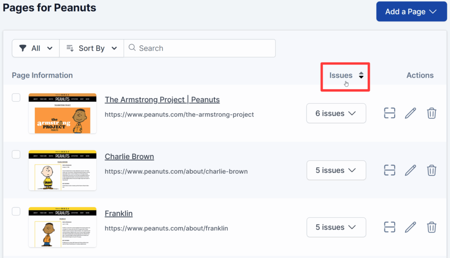This screenshot has height=258, width=450.
Task: Delete The Armstrong Project page with trash icon
Action: coord(432,113)
